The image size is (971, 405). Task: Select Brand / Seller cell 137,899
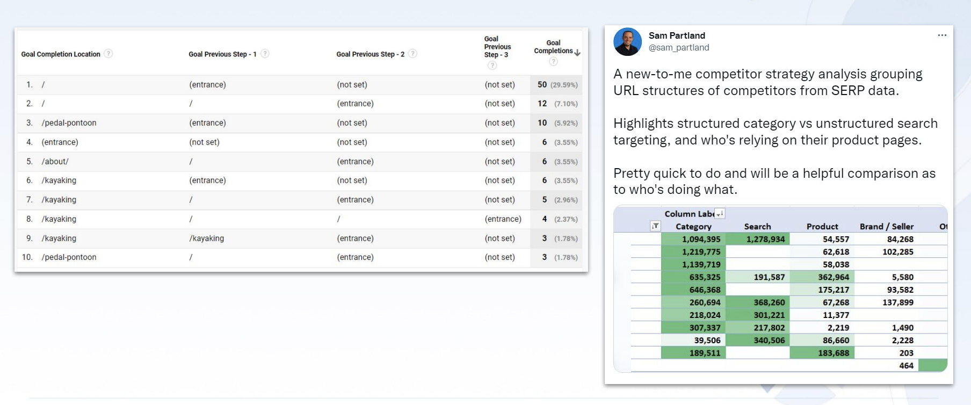point(887,302)
